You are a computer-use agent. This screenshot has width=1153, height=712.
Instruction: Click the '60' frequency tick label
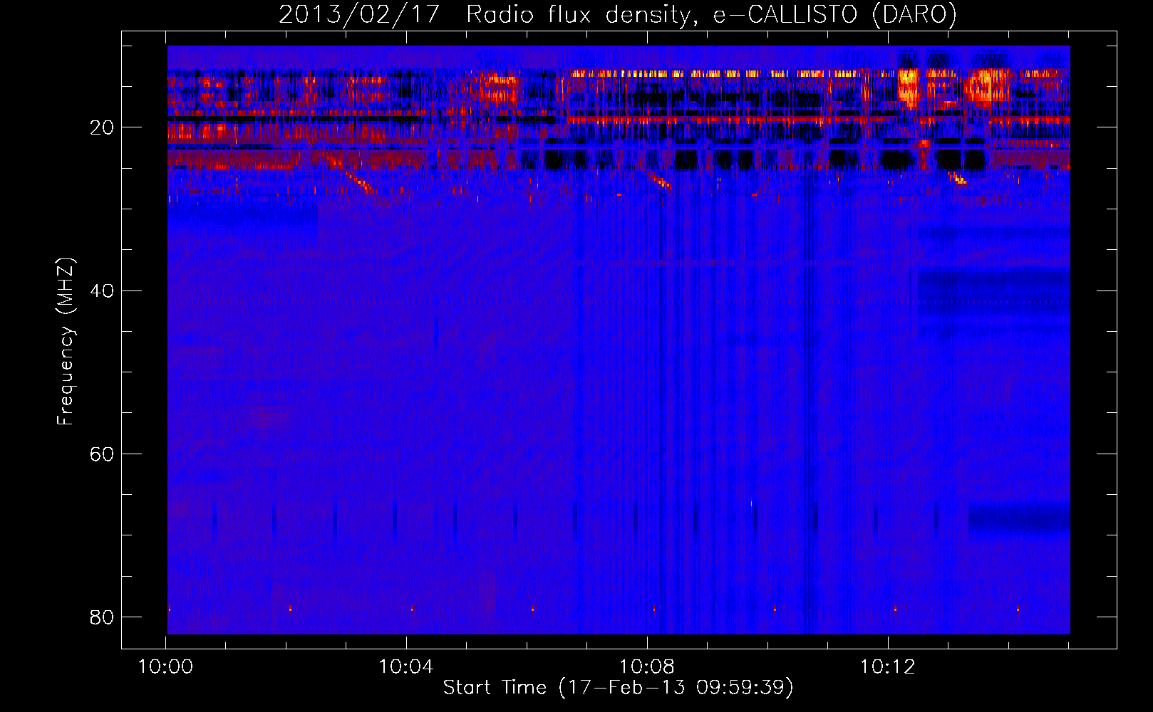click(x=102, y=454)
